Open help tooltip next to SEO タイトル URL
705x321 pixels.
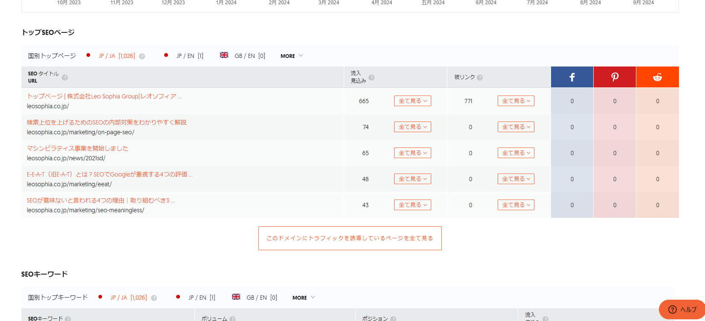tap(65, 78)
